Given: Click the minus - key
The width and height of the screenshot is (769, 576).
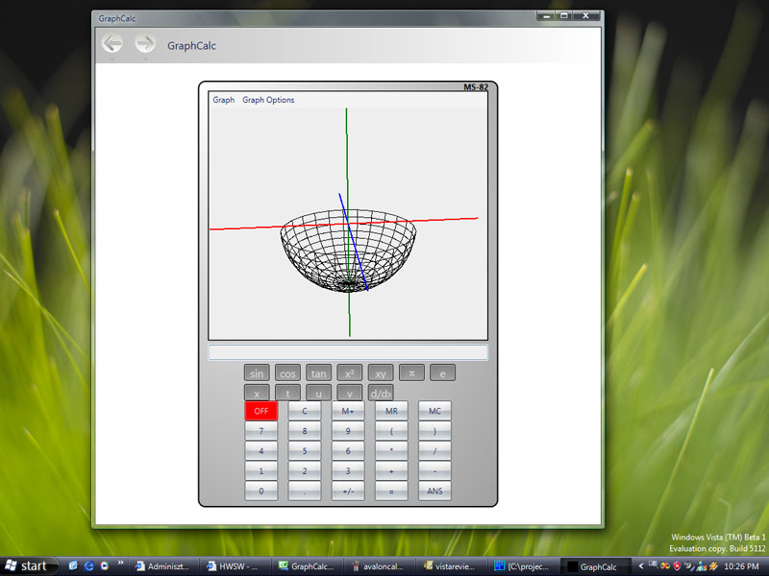Looking at the screenshot, I should pyautogui.click(x=434, y=471).
